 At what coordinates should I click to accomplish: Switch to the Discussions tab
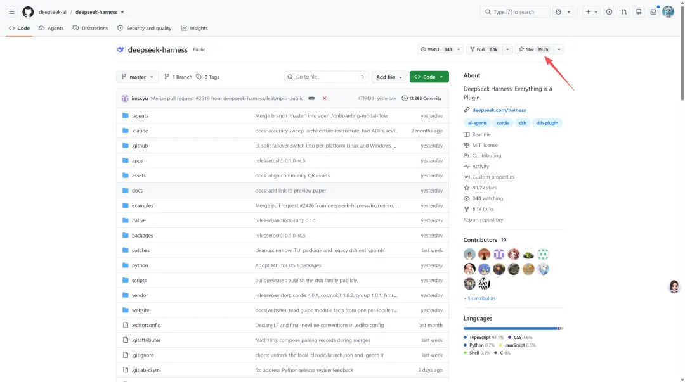[91, 28]
